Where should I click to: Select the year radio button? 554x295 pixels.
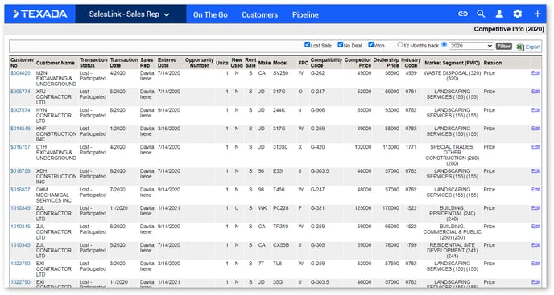point(444,44)
